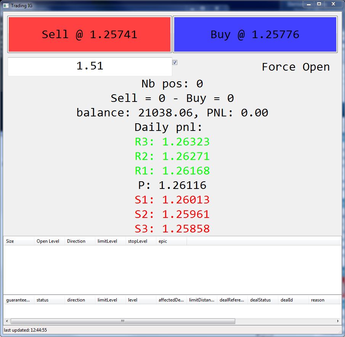Click the horizontal scrollbar thumb

(x=123, y=321)
